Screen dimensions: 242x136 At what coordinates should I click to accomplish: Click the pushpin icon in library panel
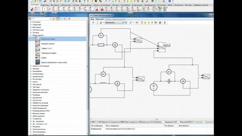[69, 19]
